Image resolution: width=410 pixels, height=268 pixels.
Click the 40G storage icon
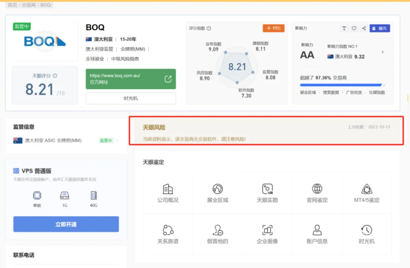[x=94, y=195]
